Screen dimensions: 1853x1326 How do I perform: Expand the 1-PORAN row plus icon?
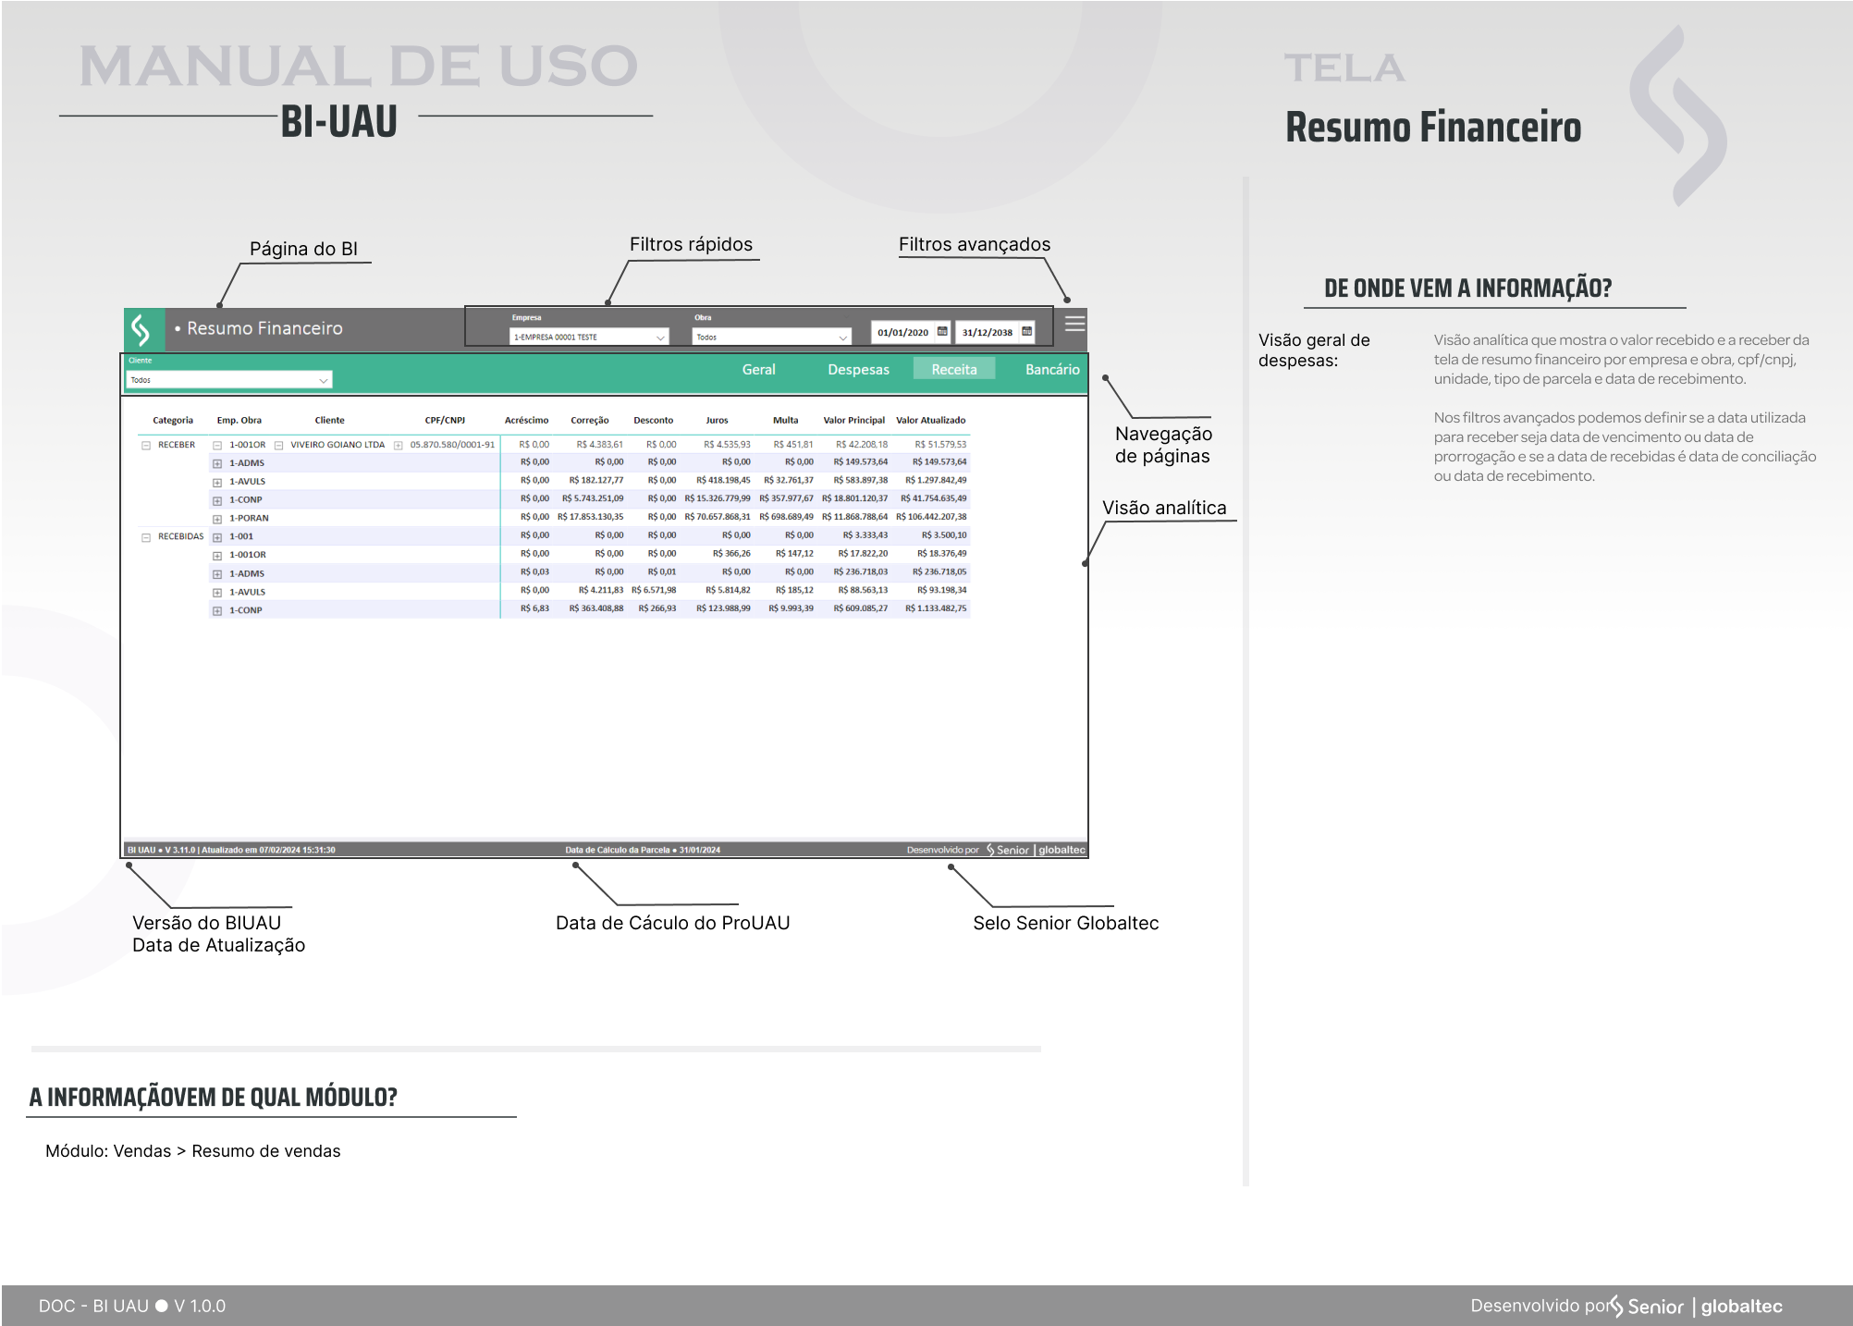pyautogui.click(x=217, y=519)
